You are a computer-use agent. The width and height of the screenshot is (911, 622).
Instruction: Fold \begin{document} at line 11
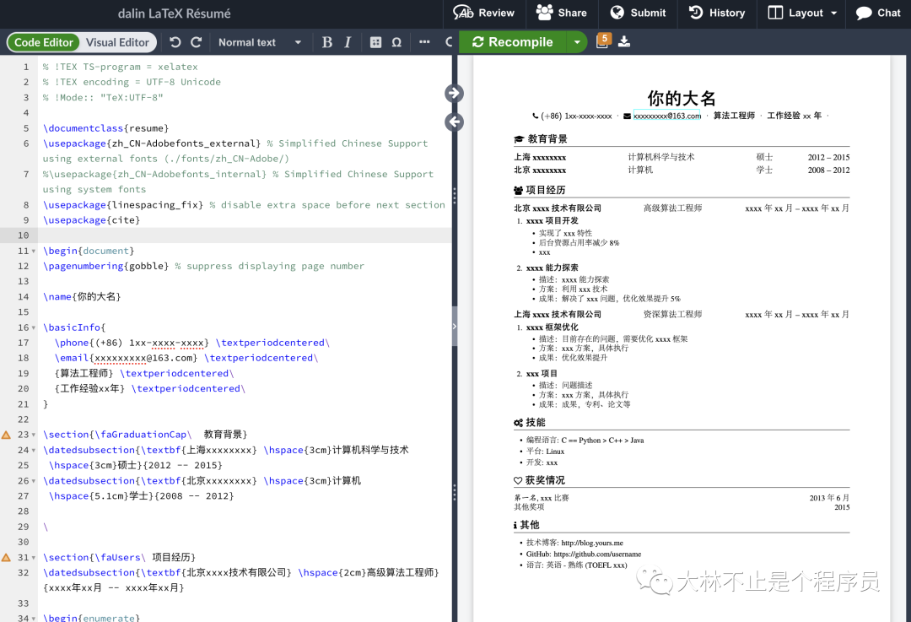point(34,252)
